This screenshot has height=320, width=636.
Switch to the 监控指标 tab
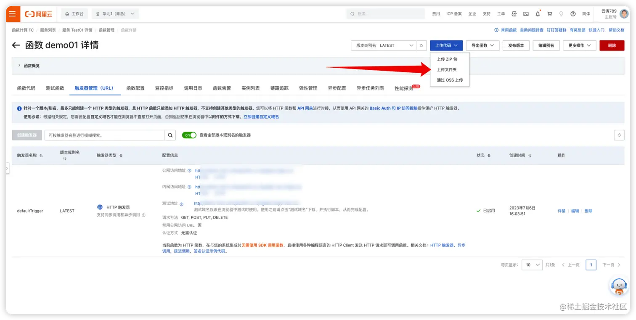tap(164, 88)
